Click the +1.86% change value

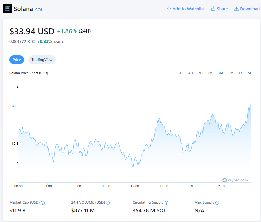pos(67,31)
